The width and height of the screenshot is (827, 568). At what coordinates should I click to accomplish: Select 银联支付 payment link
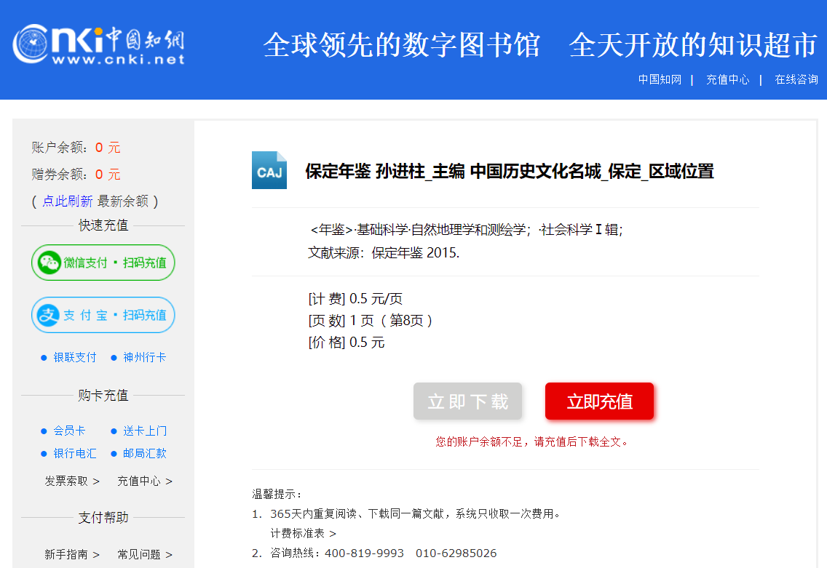(74, 357)
